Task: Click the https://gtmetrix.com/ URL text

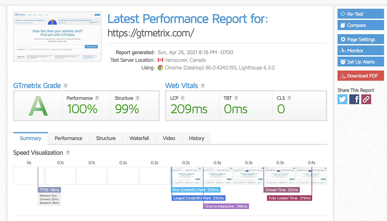Action: pos(151,33)
